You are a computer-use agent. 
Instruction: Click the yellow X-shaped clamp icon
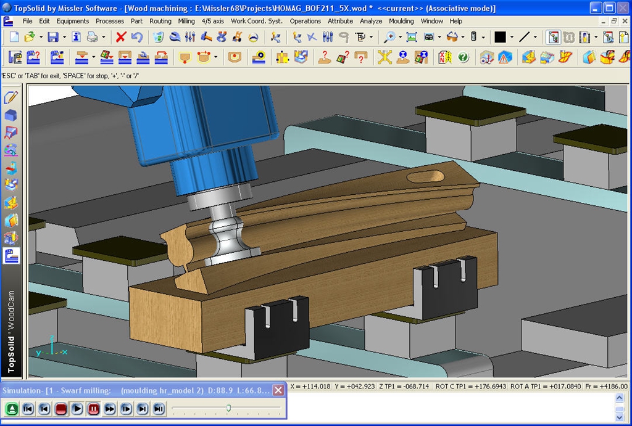tap(385, 57)
